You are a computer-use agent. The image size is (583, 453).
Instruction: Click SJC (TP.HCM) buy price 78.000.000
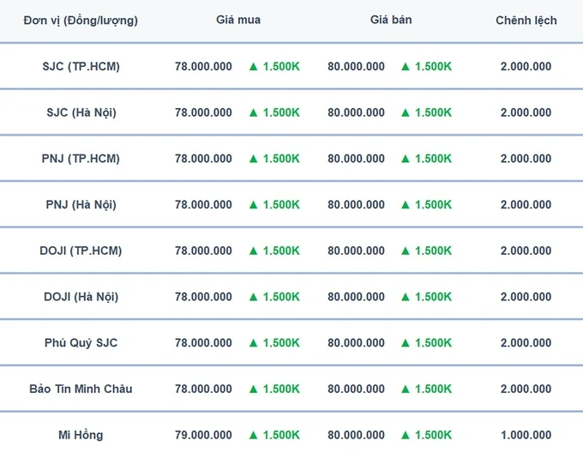(x=203, y=67)
